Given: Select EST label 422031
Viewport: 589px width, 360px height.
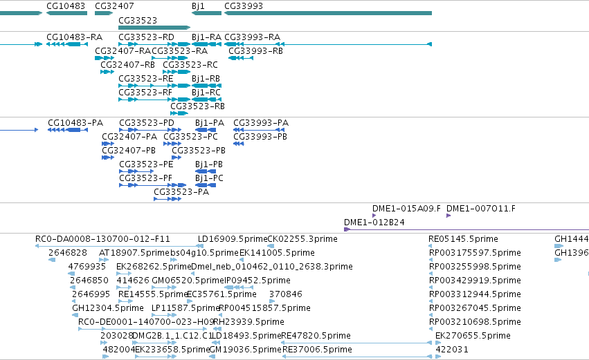Looking at the screenshot, I should click(452, 350).
